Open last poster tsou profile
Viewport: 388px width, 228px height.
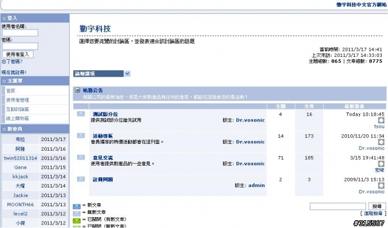(x=379, y=126)
